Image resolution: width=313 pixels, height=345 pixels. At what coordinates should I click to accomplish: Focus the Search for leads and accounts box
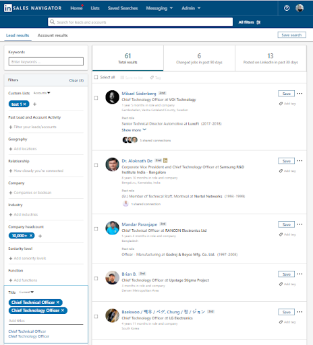pos(140,22)
